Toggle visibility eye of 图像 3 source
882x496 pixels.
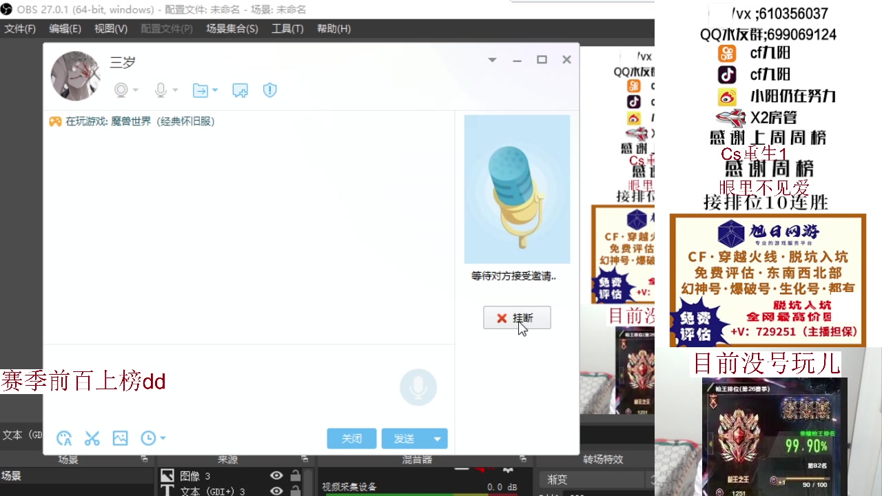tap(276, 475)
